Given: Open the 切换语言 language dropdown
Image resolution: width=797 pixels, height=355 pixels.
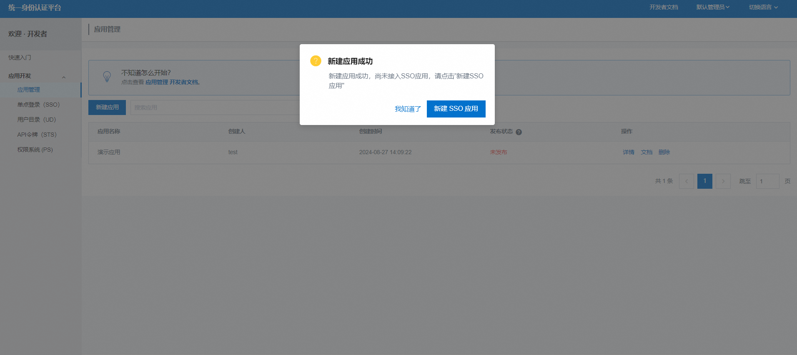Looking at the screenshot, I should click(763, 7).
